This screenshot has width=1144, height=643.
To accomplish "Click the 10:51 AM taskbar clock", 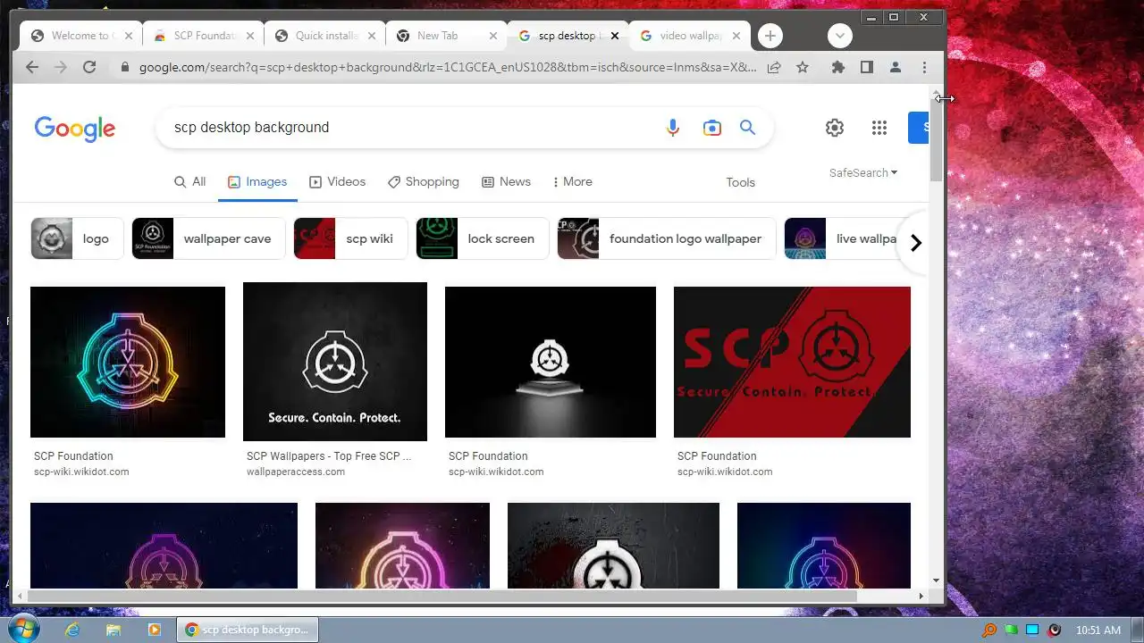I will (1098, 630).
